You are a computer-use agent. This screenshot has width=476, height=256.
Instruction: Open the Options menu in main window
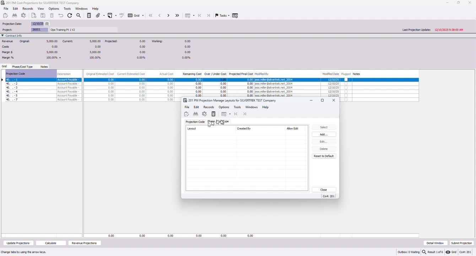click(x=54, y=9)
